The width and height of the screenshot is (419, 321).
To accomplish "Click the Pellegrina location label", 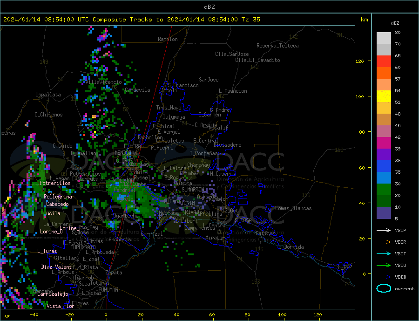I will pyautogui.click(x=58, y=197).
